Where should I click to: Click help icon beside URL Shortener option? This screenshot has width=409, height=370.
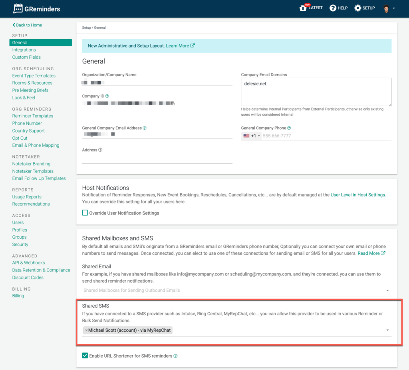(x=176, y=356)
